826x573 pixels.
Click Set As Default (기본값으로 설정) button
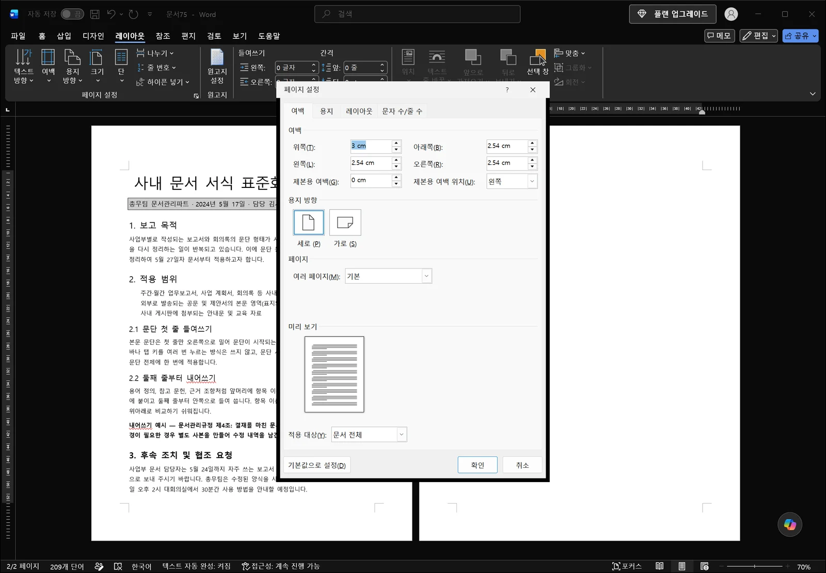click(317, 465)
